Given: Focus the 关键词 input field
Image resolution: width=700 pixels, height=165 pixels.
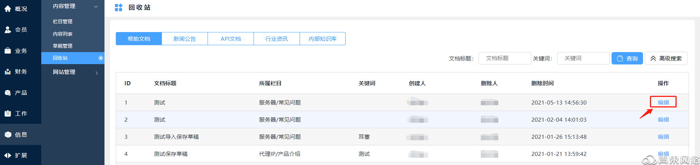Looking at the screenshot, I should [x=583, y=58].
